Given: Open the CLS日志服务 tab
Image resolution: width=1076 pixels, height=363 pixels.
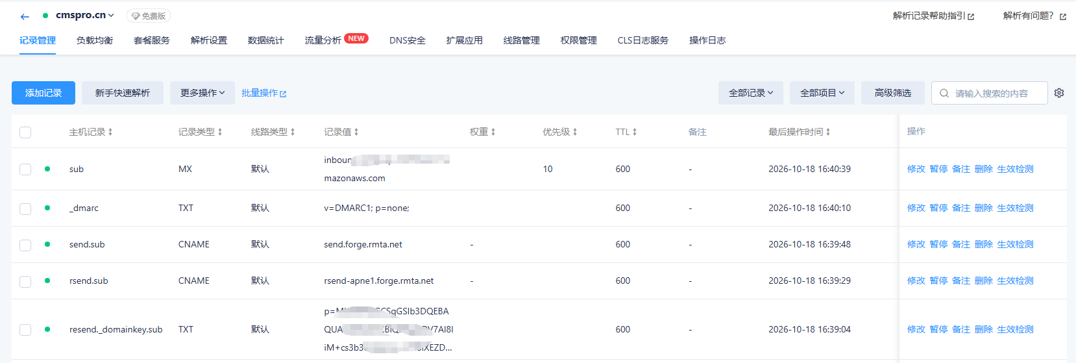Looking at the screenshot, I should click(643, 40).
